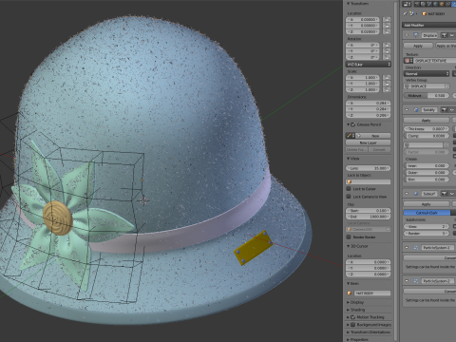Image resolution: width=456 pixels, height=342 pixels.
Task: Click the ParticleSystem 2 modifier icon
Action: (x=415, y=281)
